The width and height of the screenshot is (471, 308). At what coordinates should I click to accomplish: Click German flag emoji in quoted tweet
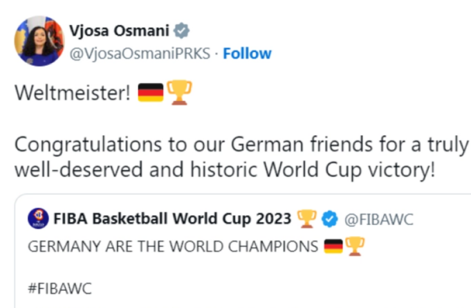click(334, 246)
